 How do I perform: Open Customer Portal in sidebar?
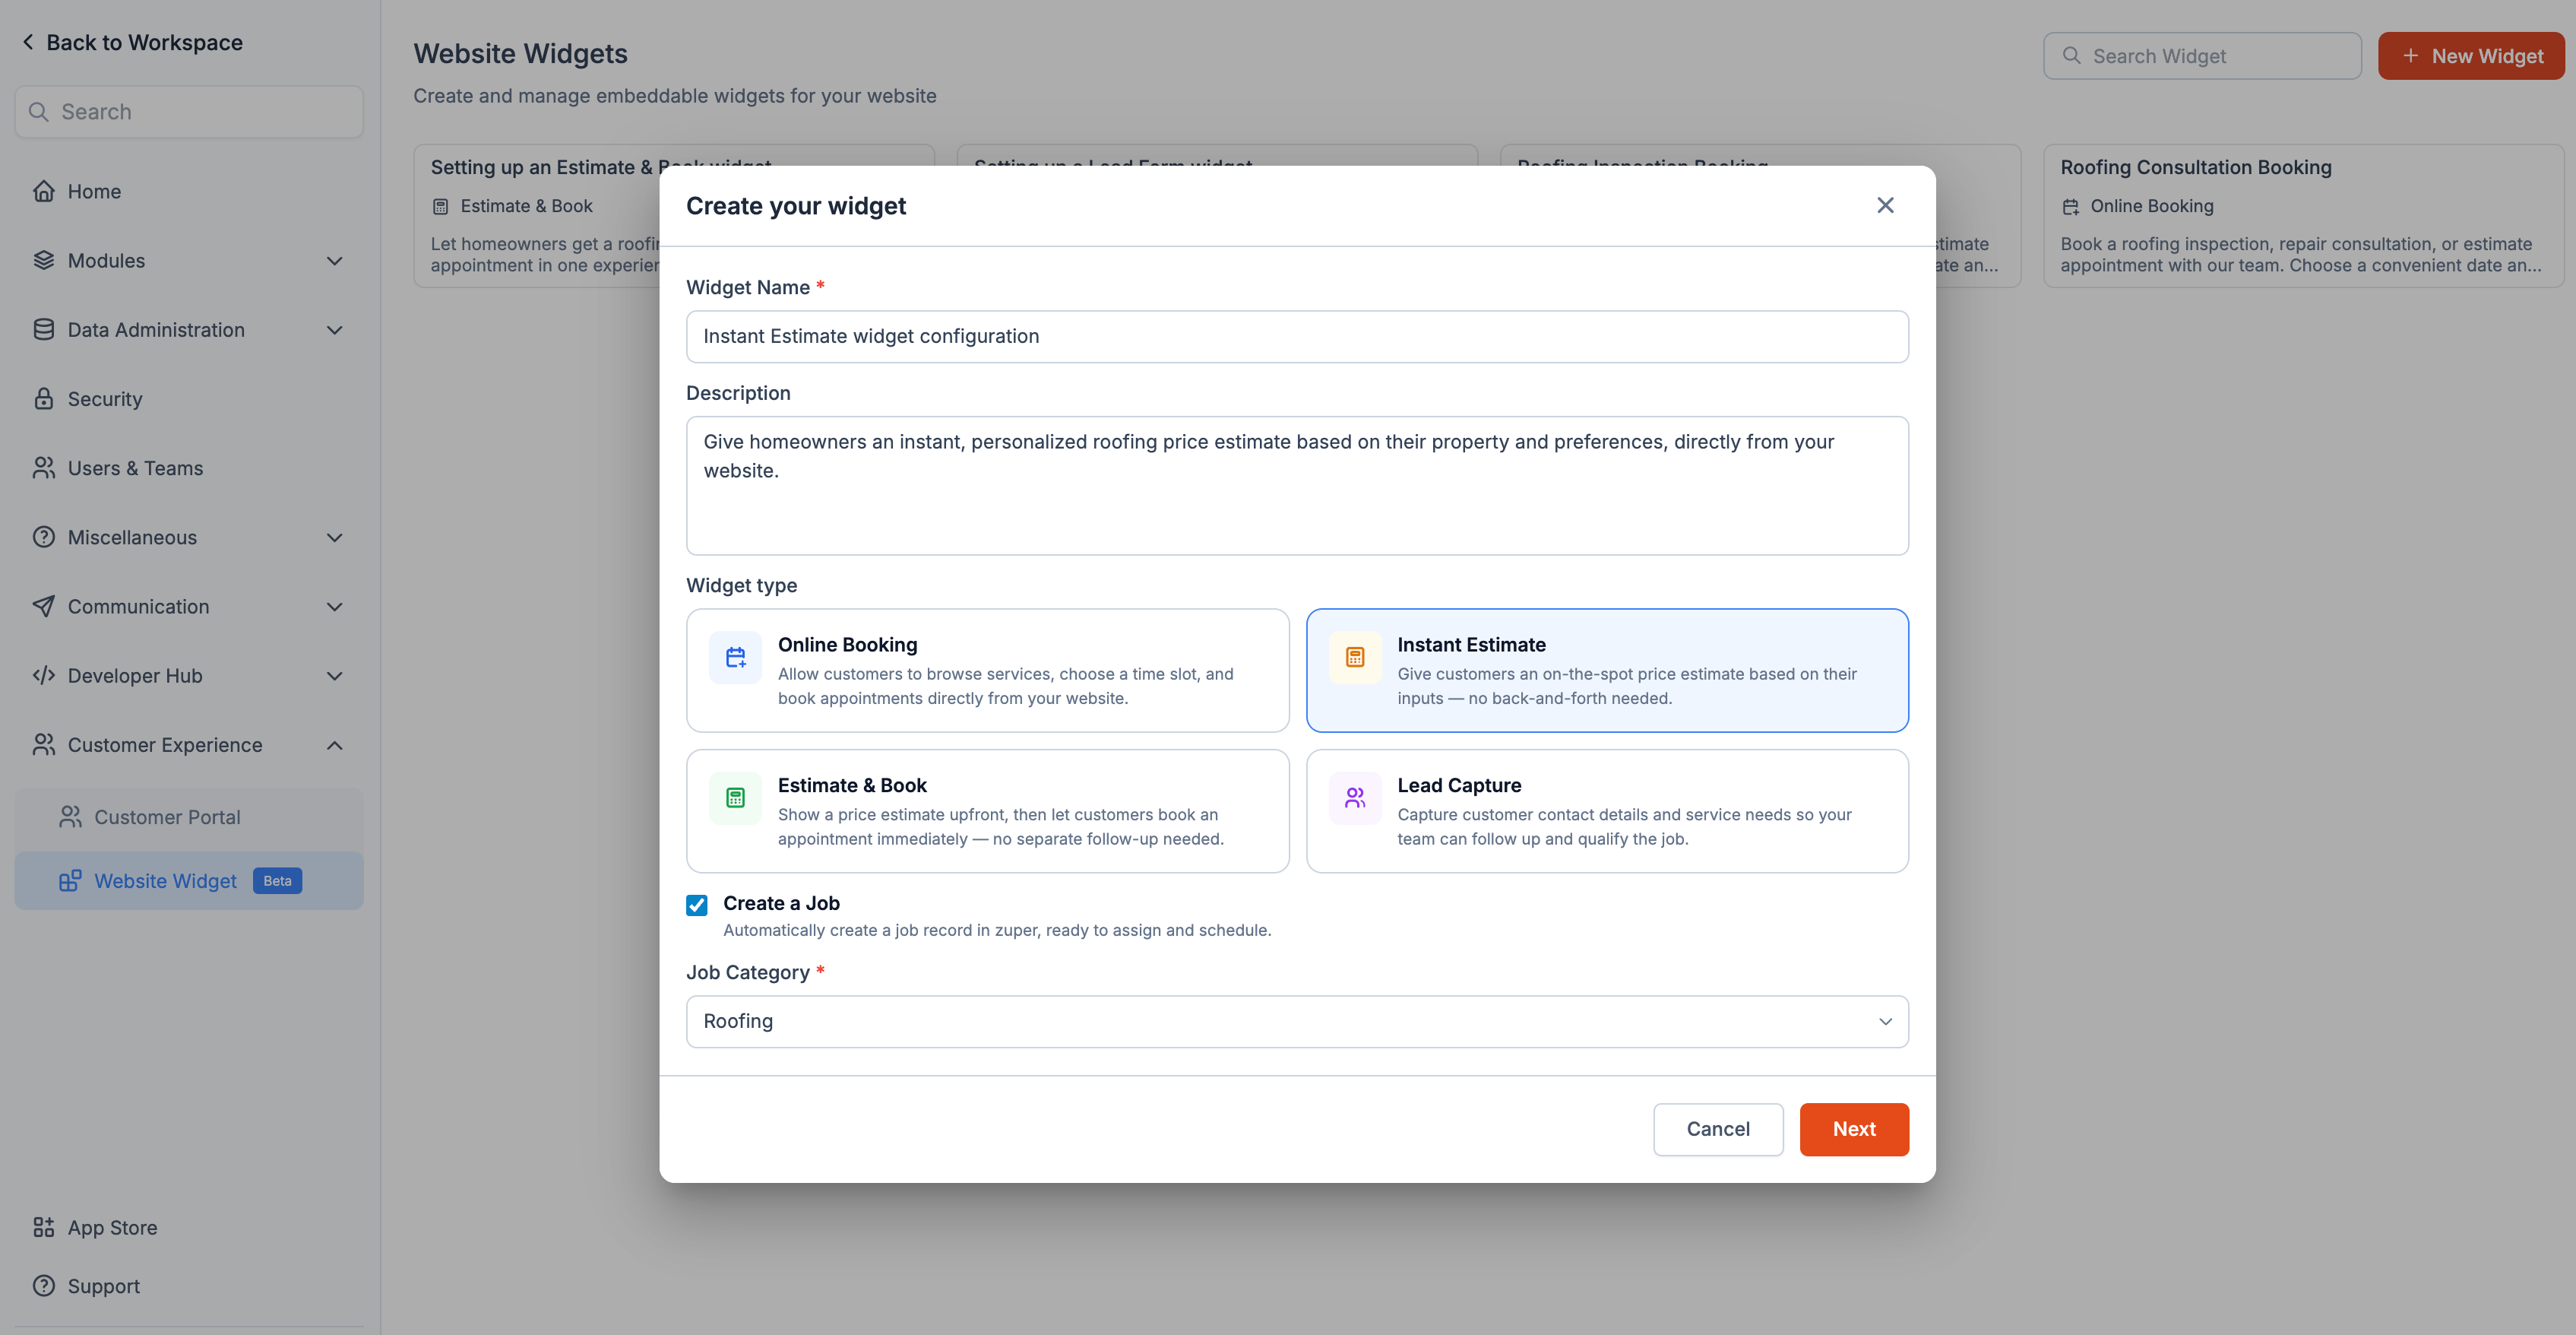pos(189,817)
